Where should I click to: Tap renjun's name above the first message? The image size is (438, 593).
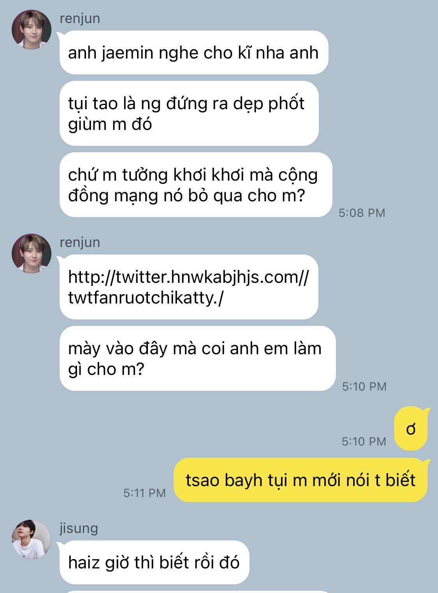pos(80,18)
